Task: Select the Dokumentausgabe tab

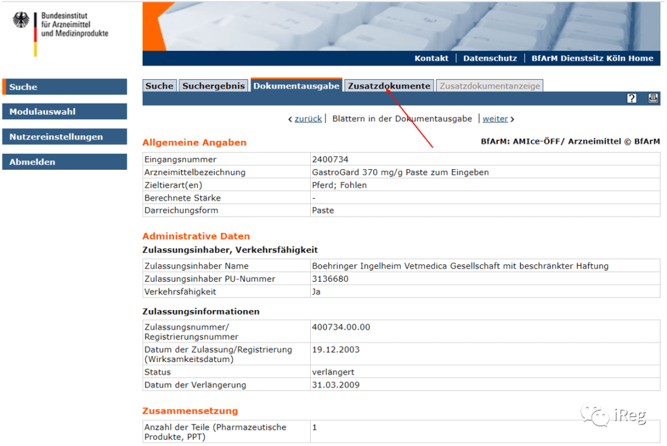Action: point(296,85)
